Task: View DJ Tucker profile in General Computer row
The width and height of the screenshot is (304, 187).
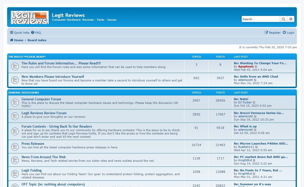Action: pos(245,103)
